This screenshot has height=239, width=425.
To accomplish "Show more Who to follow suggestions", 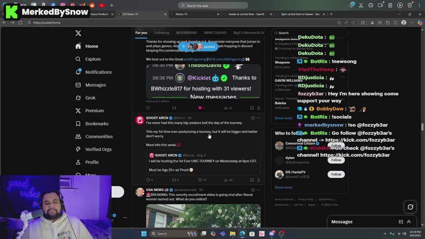I will tap(283, 187).
